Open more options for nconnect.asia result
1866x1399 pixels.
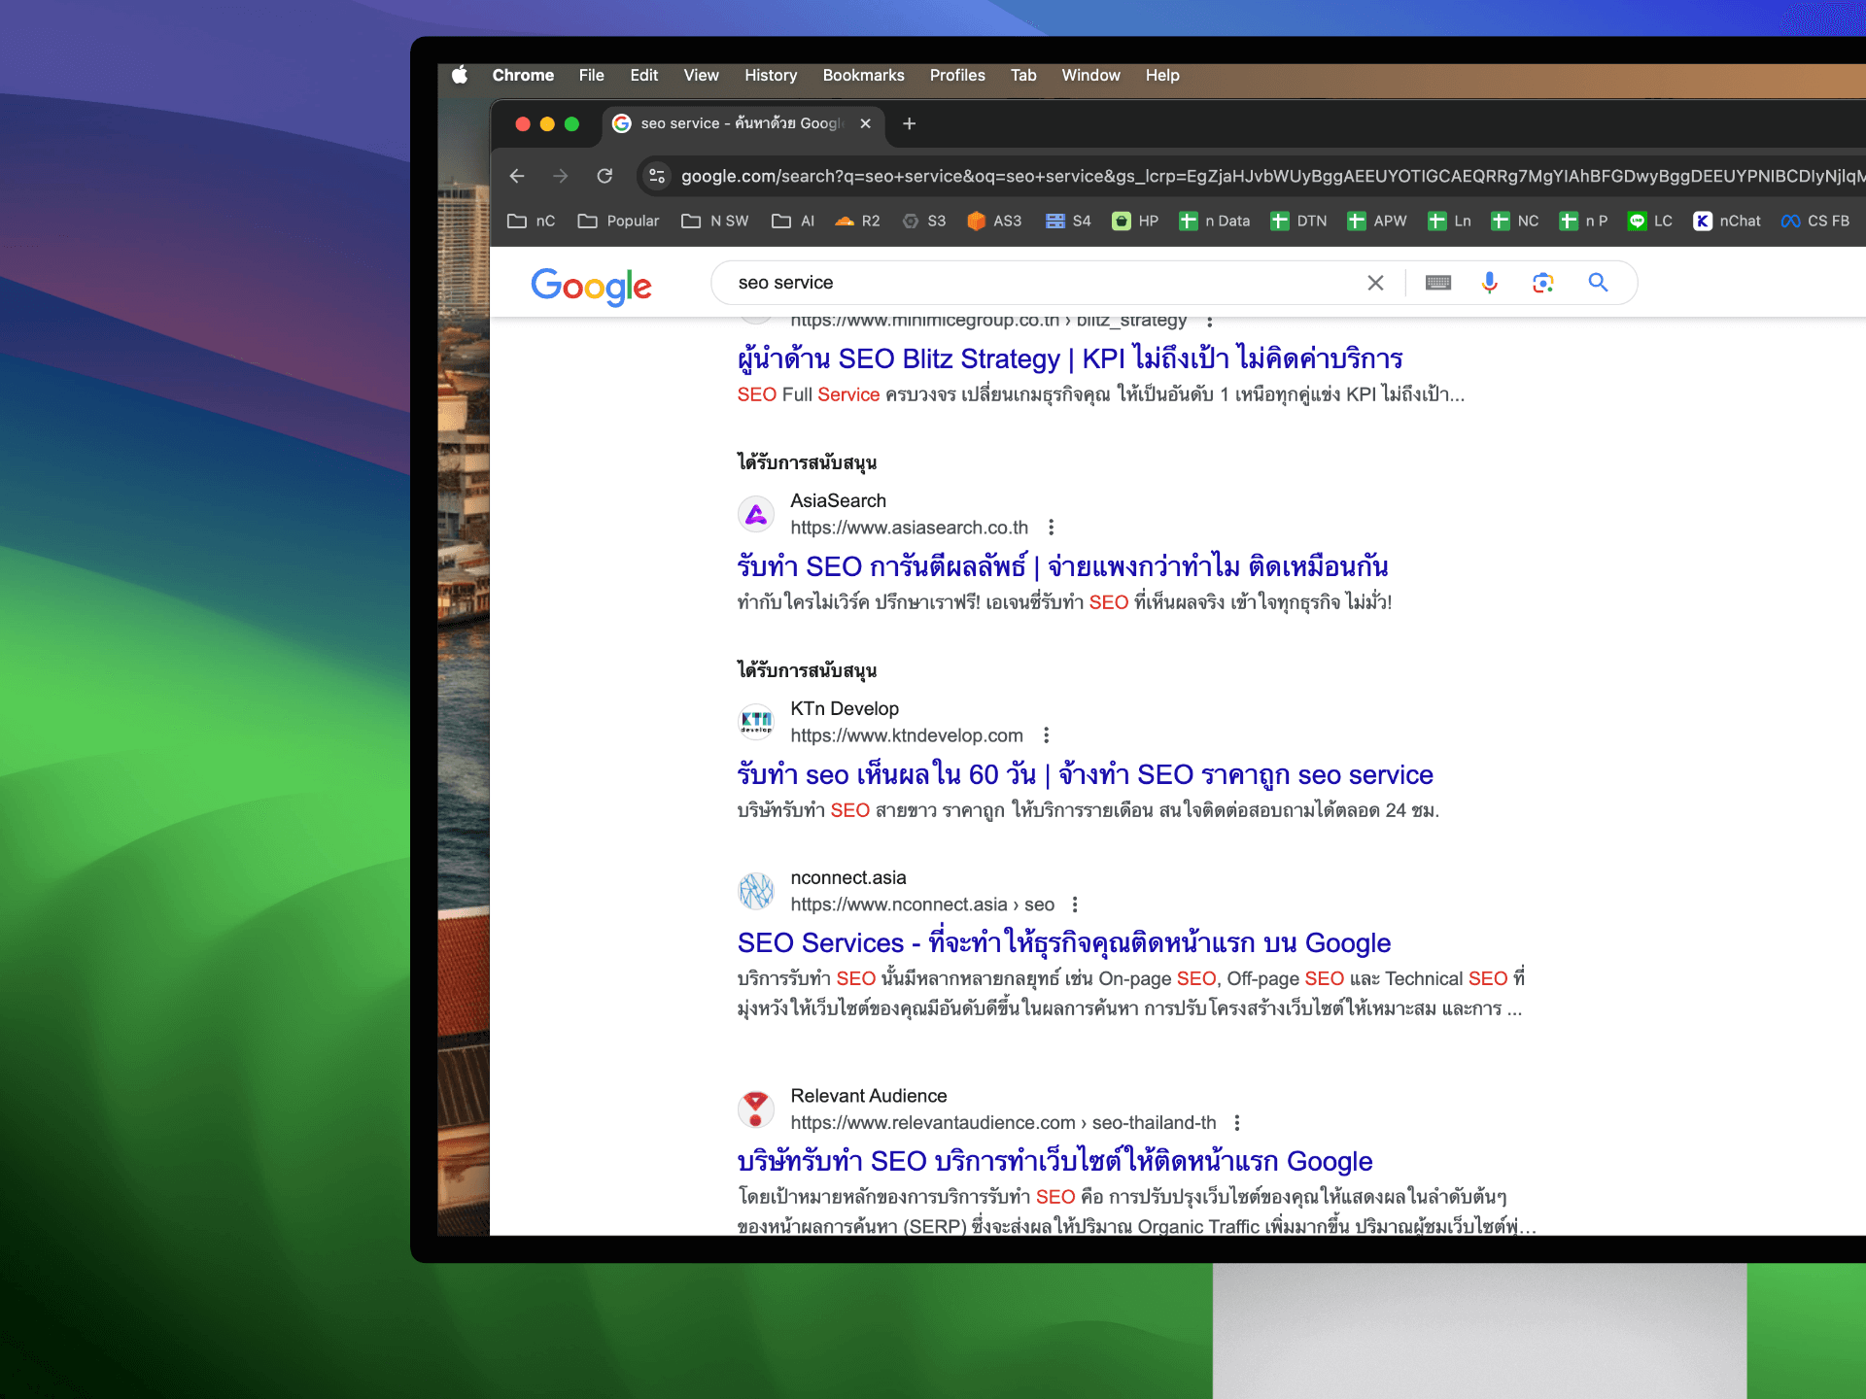click(1074, 904)
